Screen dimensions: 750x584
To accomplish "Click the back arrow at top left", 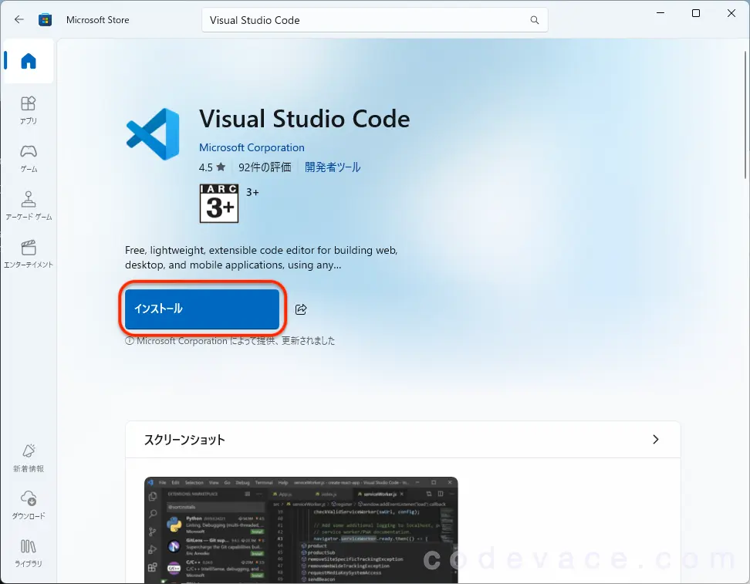I will pyautogui.click(x=17, y=19).
